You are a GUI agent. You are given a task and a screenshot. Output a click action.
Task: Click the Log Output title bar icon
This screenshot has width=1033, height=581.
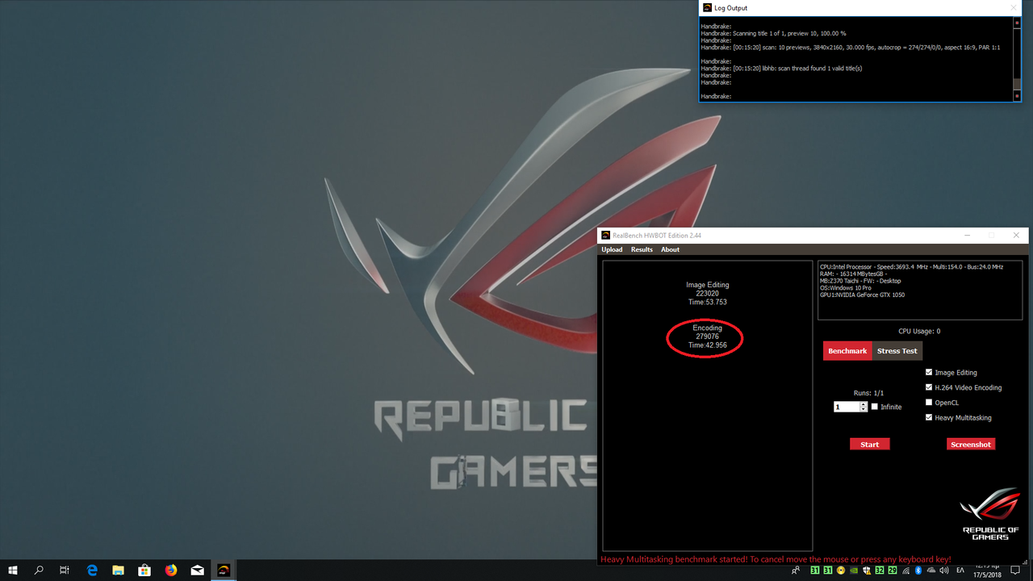707,8
